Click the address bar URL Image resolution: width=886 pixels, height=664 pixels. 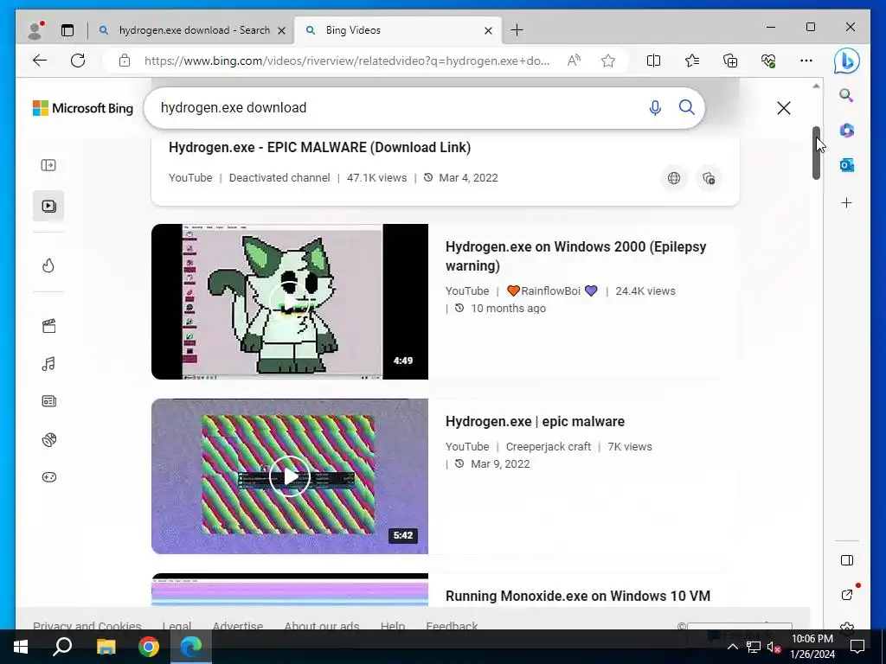[x=347, y=61]
